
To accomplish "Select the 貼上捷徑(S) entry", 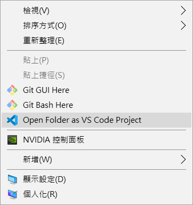I will click(x=44, y=75).
